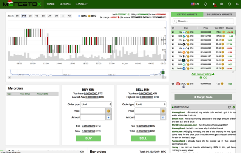Favorite the ETH/BTC pair star
Viewport: 241px width, 153px height.
(x=173, y=40)
